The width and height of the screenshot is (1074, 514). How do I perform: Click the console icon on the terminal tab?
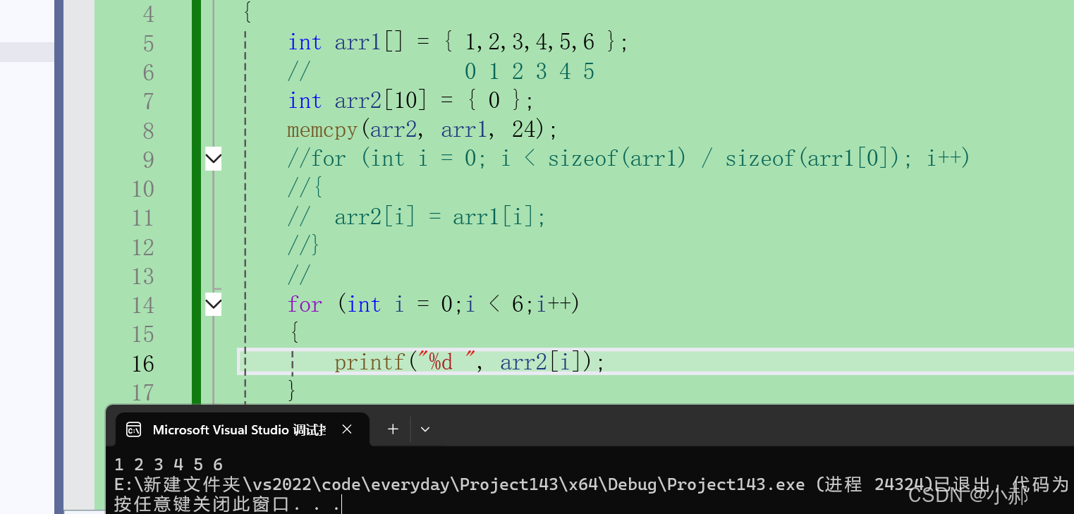tap(133, 429)
